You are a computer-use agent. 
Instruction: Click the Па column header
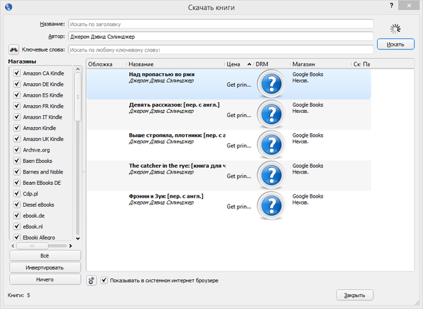366,64
